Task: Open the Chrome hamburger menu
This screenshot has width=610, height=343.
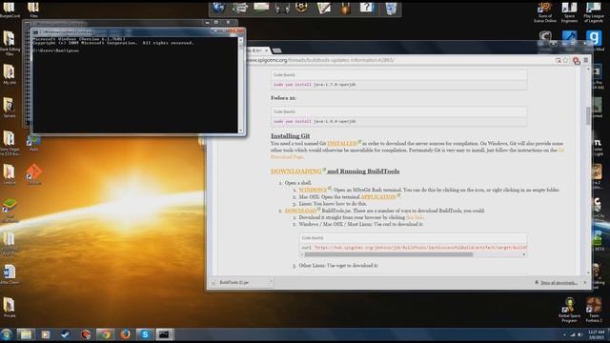Action: pyautogui.click(x=586, y=60)
